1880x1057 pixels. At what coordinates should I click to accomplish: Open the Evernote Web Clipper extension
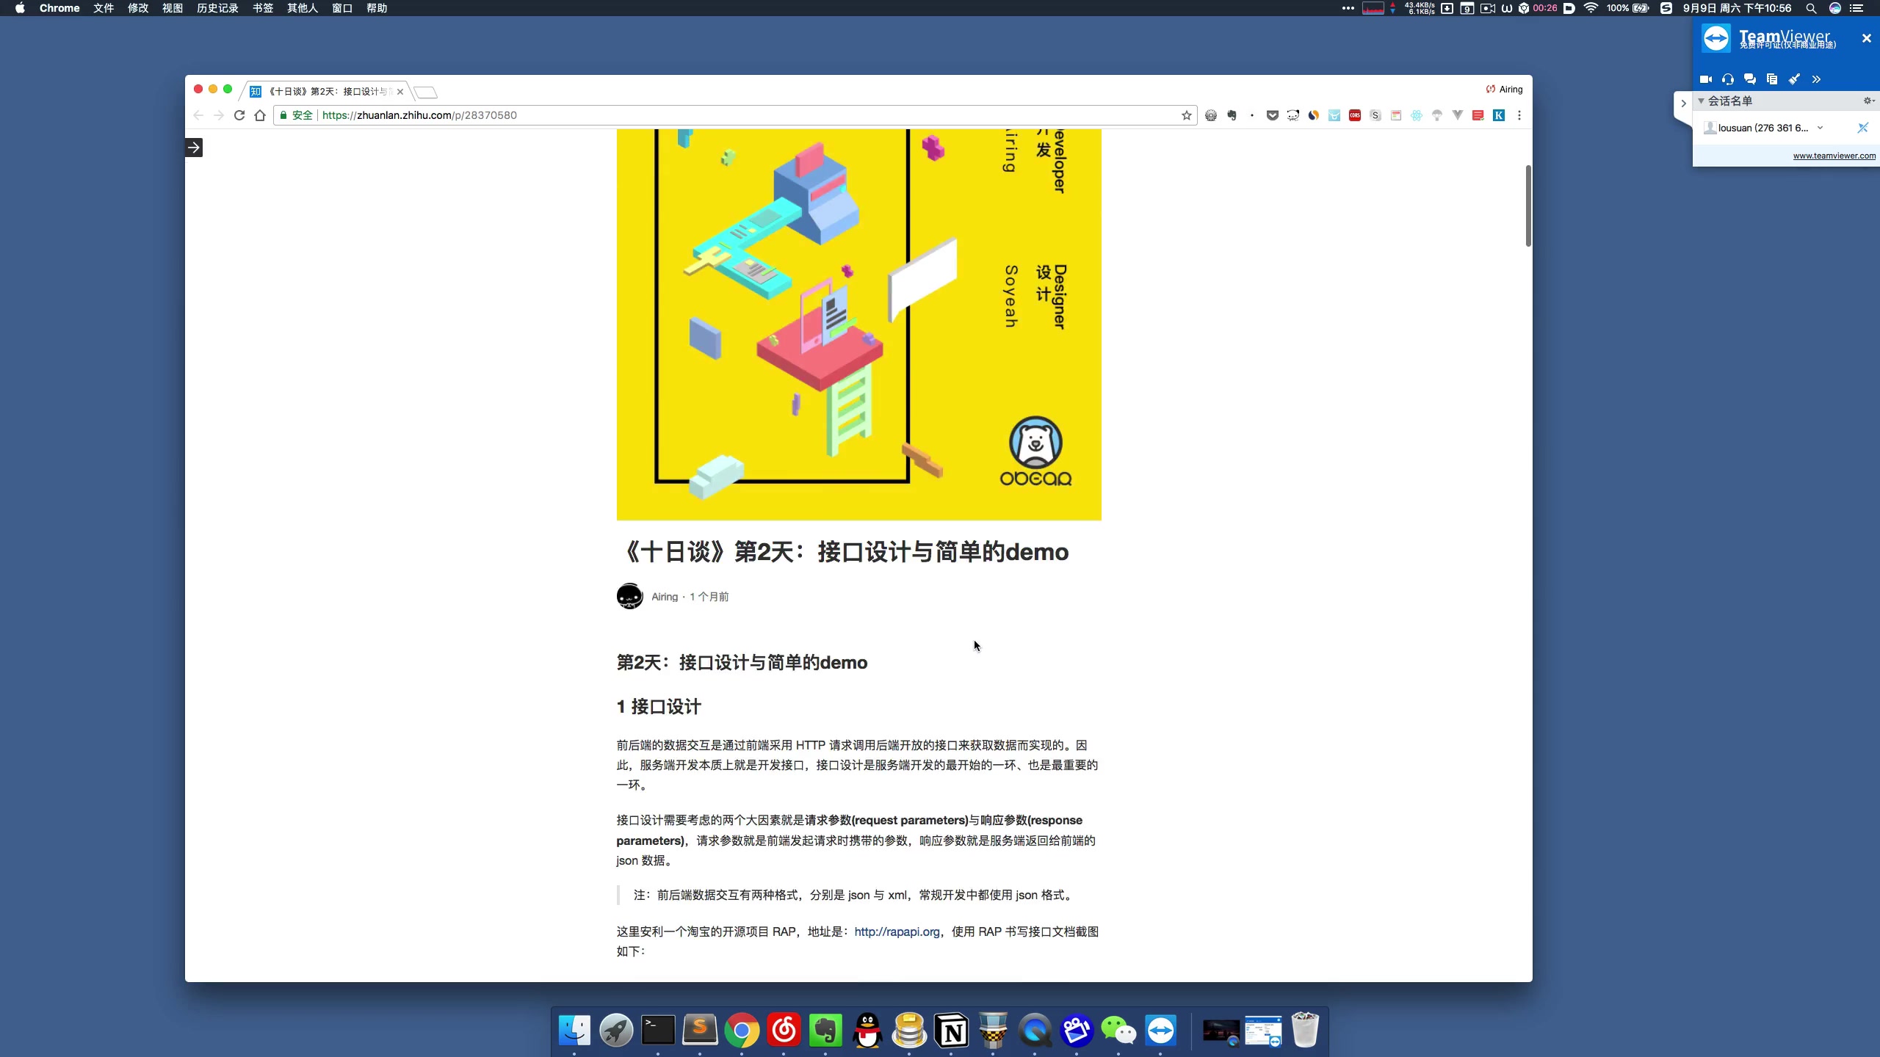[1232, 115]
